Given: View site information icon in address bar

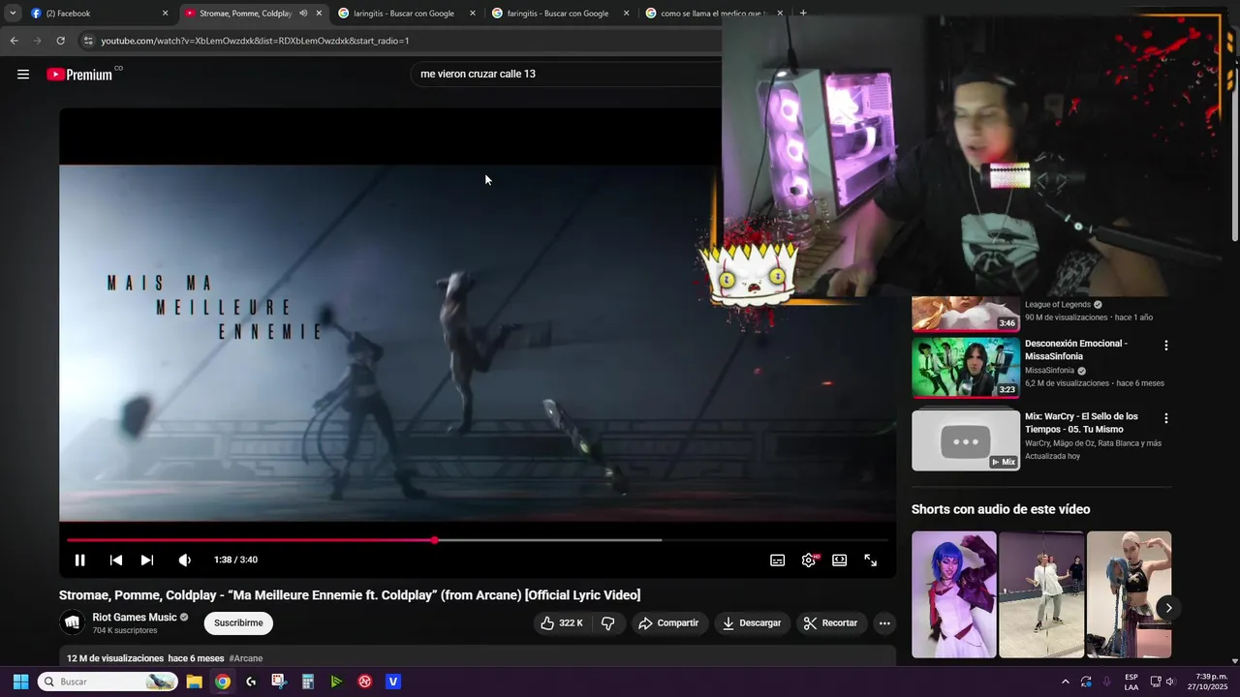Looking at the screenshot, I should (x=88, y=41).
